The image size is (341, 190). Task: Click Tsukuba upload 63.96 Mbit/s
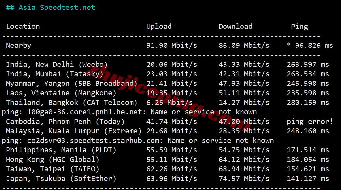point(171,179)
